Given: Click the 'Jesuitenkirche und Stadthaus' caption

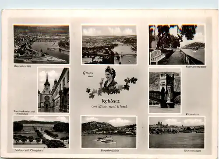Looking at the screenshot, I should tap(25, 113).
